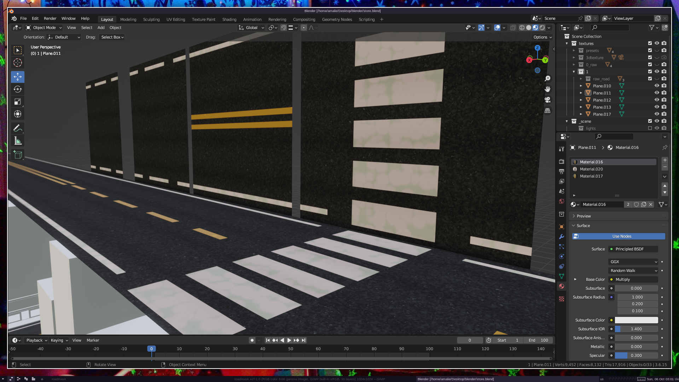Screen dimensions: 679x382
Task: Open the Modifier properties tab
Action: pos(562,237)
